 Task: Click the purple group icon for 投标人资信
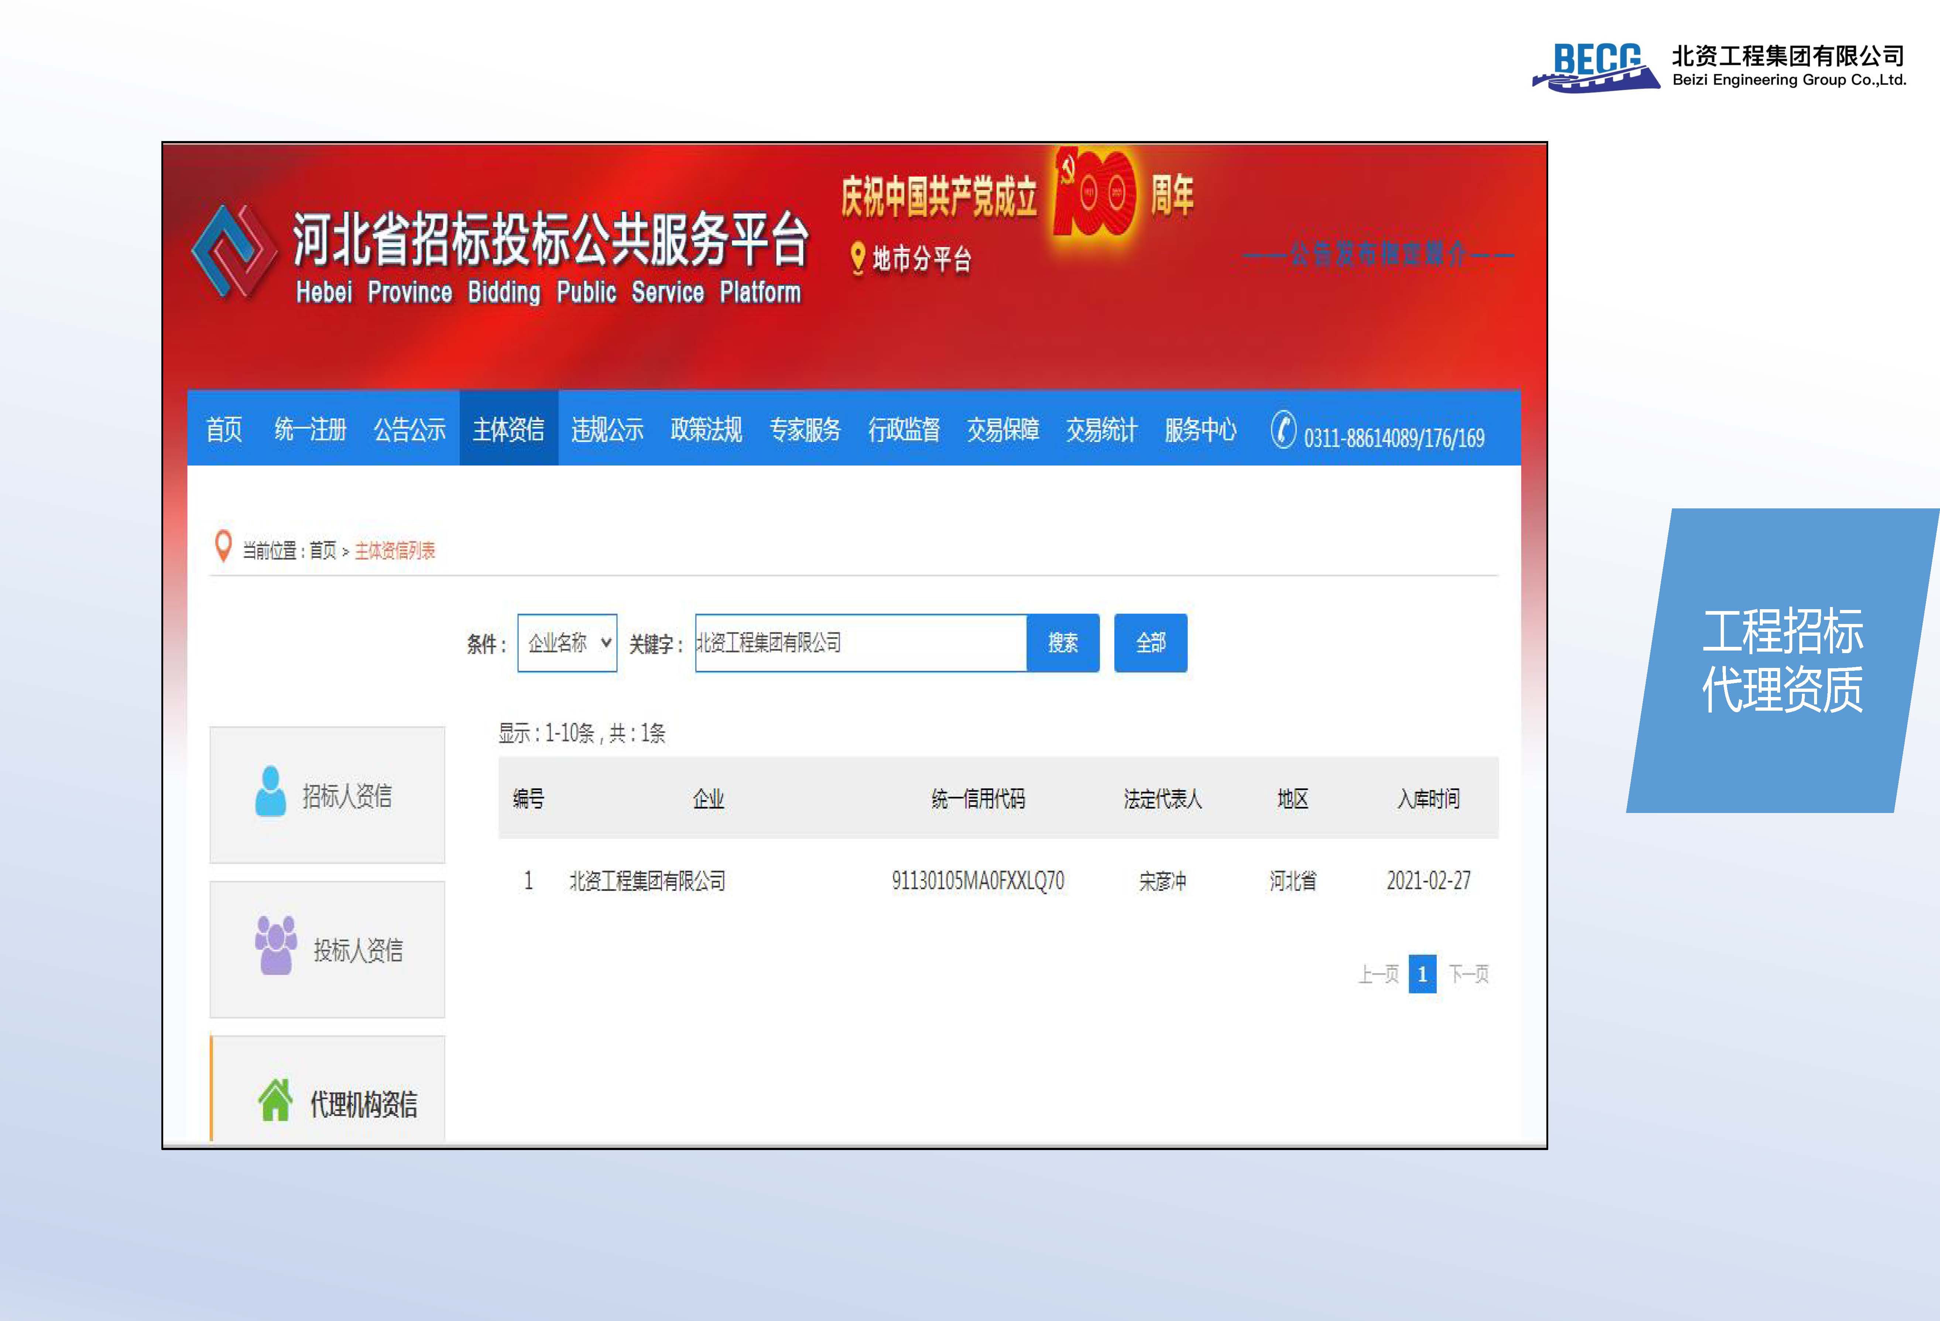pos(276,946)
